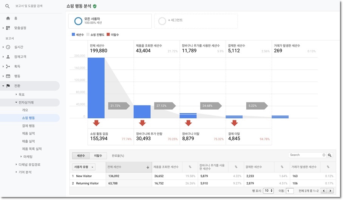The width and height of the screenshot is (343, 200).
Task: Expand the 기여 분석 item
Action: [16, 172]
